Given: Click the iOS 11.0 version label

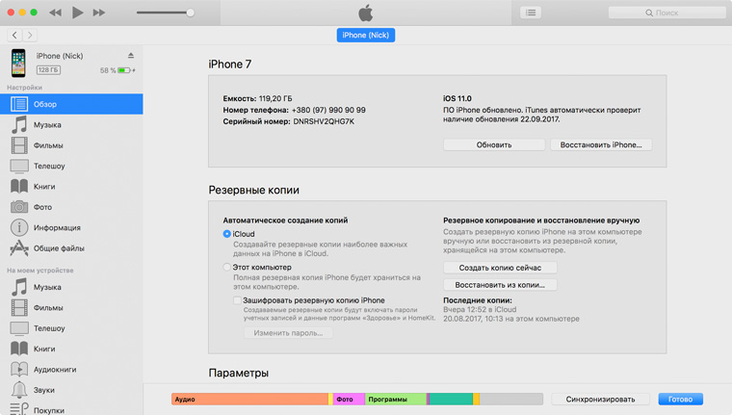Looking at the screenshot, I should [457, 98].
